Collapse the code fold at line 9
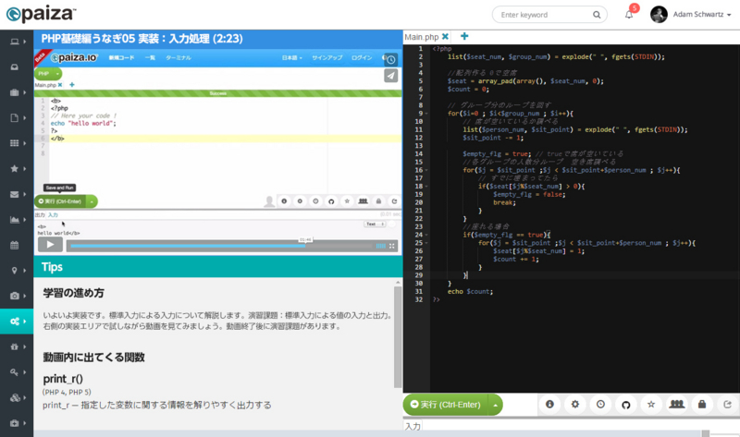This screenshot has width=740, height=437. click(x=426, y=114)
